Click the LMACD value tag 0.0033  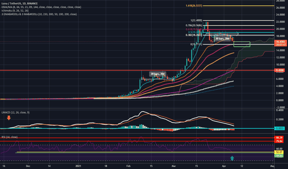tap(279, 129)
